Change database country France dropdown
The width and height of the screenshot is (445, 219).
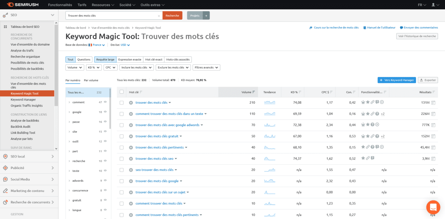[97, 45]
